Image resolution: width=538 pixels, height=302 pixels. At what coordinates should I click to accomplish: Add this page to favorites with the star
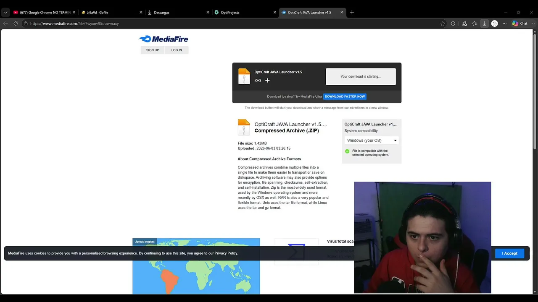click(x=443, y=23)
